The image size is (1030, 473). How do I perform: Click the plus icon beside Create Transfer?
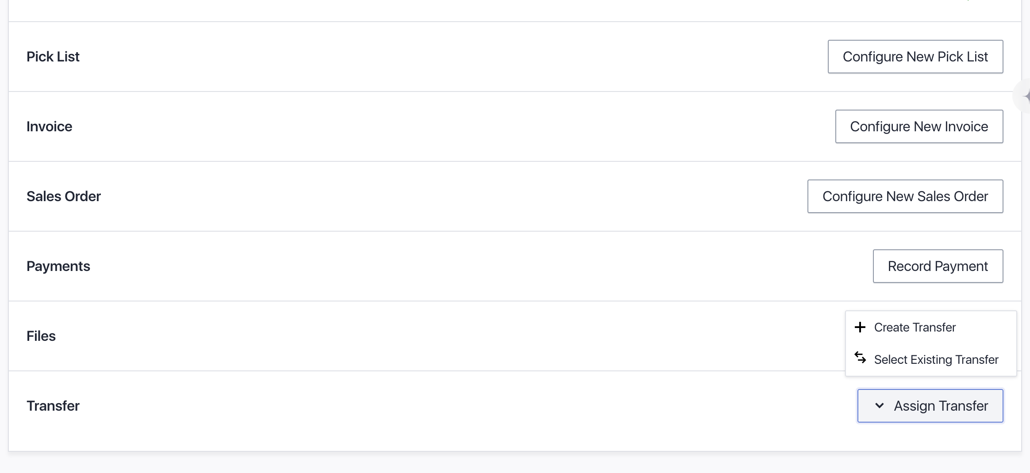click(860, 327)
